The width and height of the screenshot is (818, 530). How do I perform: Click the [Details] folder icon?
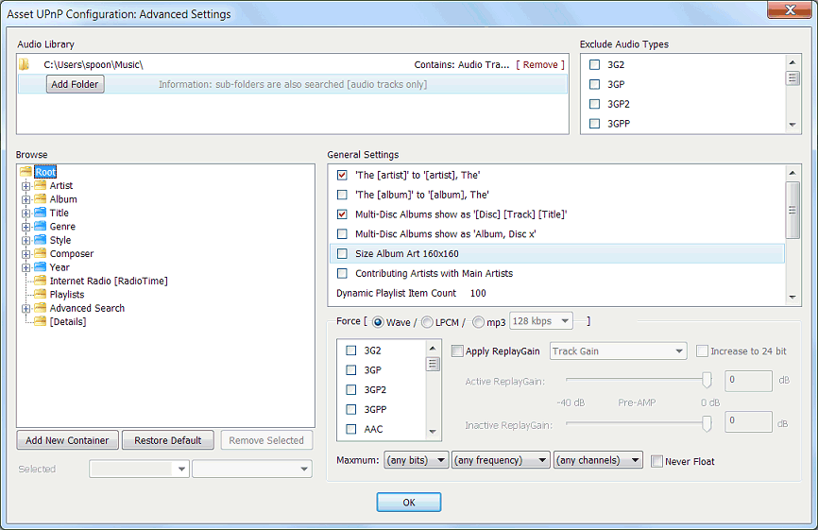[x=41, y=321]
